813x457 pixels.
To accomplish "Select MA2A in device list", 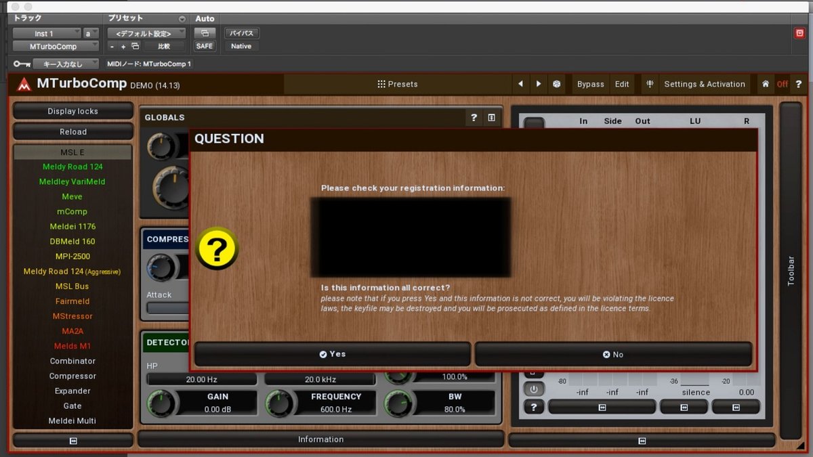I will coord(72,331).
